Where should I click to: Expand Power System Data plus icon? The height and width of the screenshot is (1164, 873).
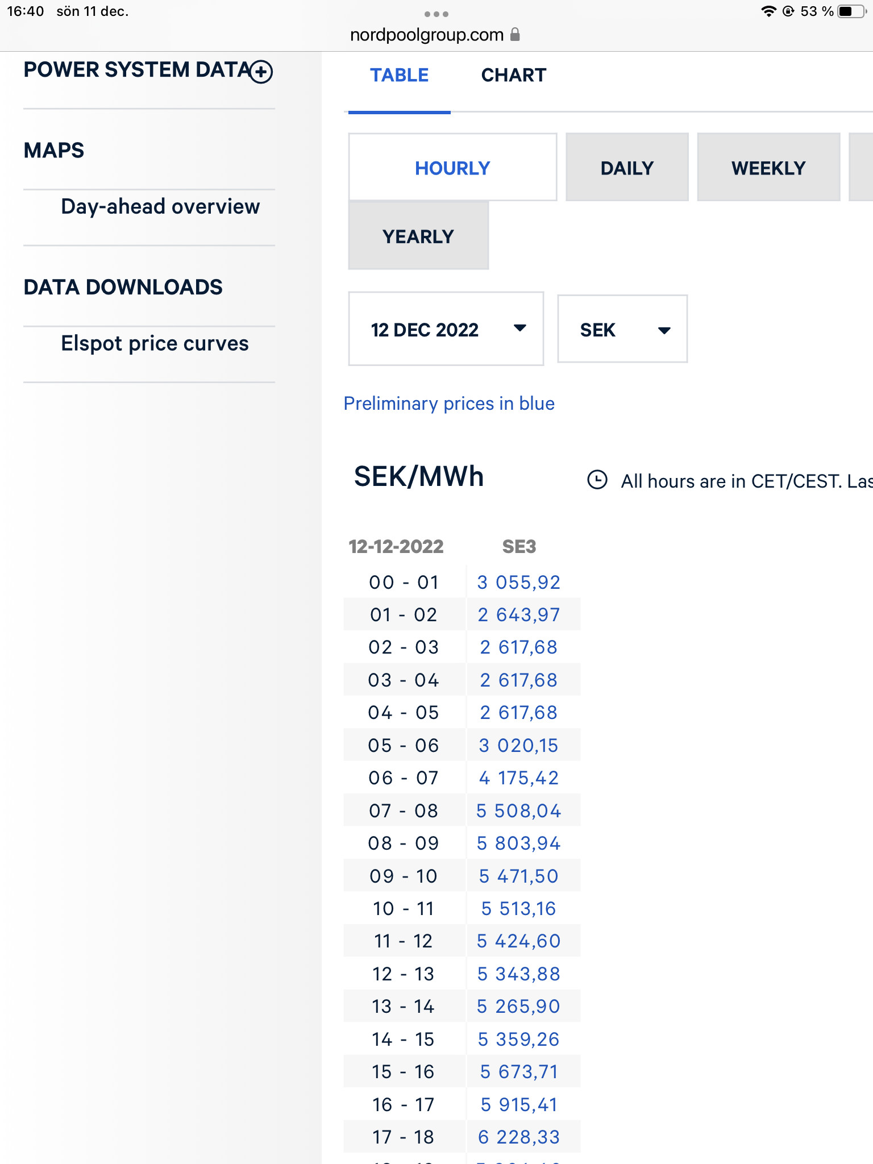coord(261,72)
